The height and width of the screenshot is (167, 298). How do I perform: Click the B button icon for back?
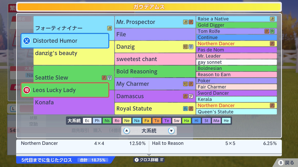(x=281, y=163)
